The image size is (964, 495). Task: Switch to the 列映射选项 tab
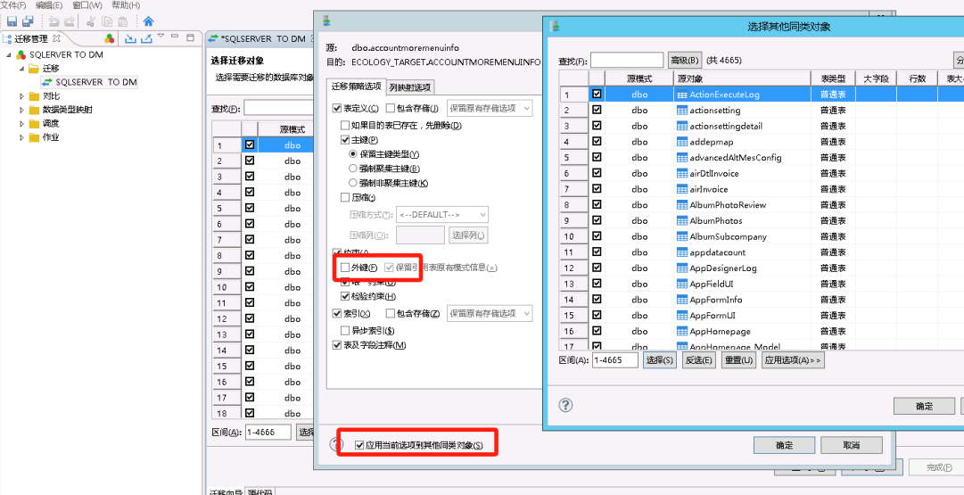pyautogui.click(x=410, y=87)
